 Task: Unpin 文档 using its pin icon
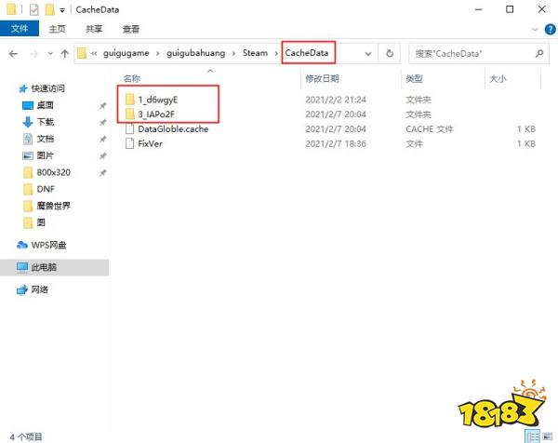click(x=103, y=139)
